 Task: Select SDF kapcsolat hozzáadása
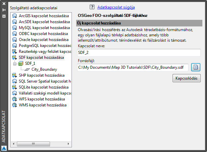click(x=41, y=57)
